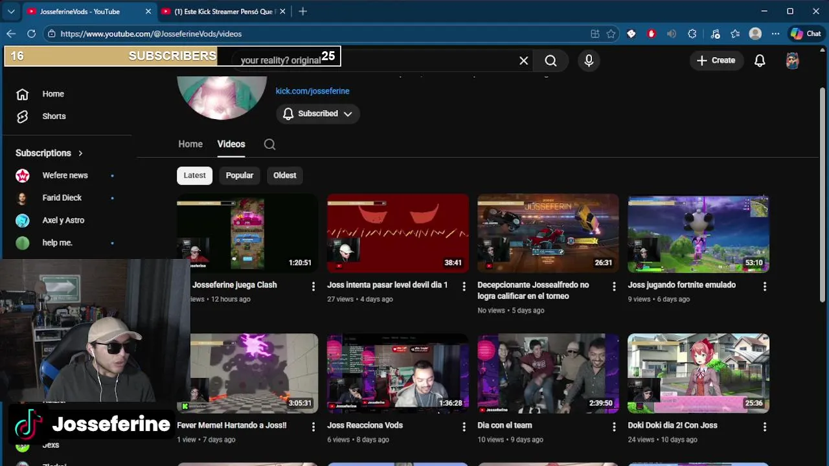Search within the channel using the magnifier
This screenshot has width=829, height=466.
click(x=269, y=144)
